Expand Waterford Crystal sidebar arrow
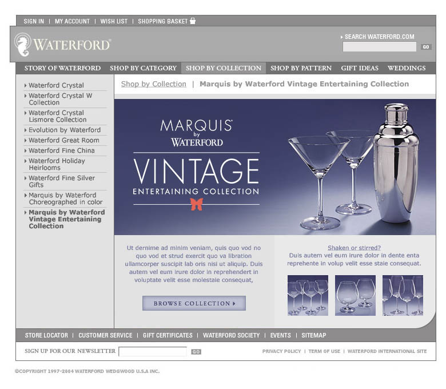This screenshot has height=389, width=446. pyautogui.click(x=25, y=85)
